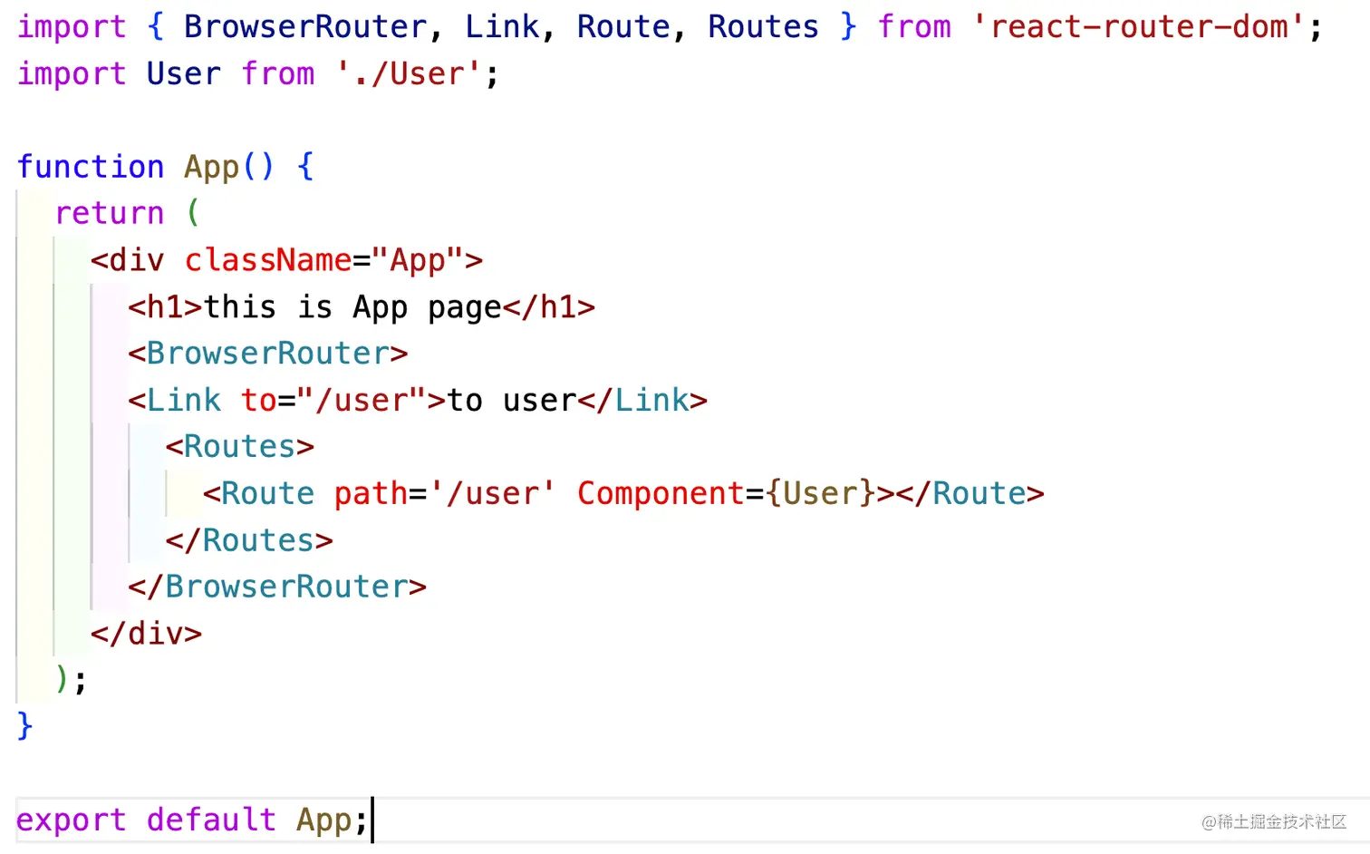
Task: Click path='/user' attribute on Route
Action: (445, 493)
